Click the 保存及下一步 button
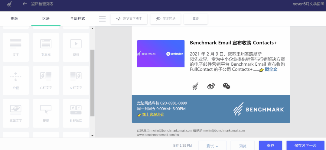This screenshot has width=326, height=150. point(305,146)
